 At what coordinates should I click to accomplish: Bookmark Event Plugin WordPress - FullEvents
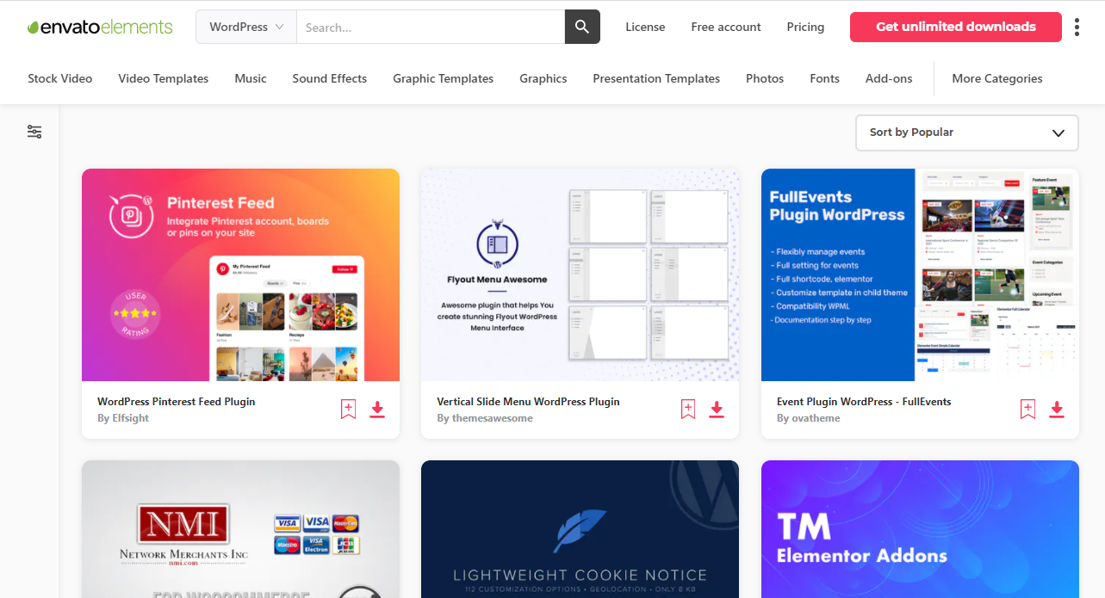(1027, 410)
